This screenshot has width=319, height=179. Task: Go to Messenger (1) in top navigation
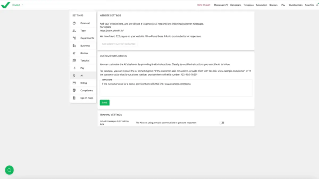click(221, 5)
